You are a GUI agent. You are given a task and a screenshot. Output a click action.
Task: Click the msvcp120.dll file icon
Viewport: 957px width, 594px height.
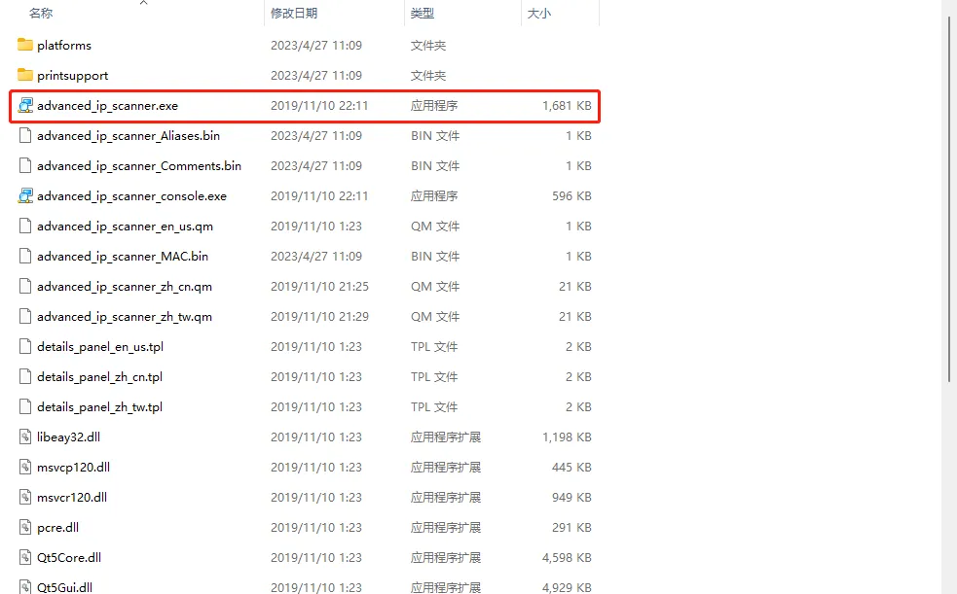pyautogui.click(x=25, y=468)
